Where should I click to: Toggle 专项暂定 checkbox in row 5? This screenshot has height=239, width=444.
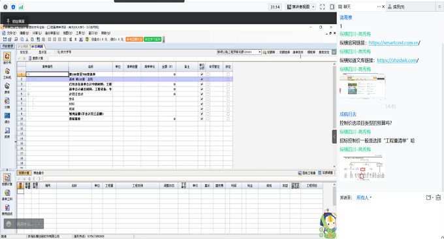(x=208, y=94)
